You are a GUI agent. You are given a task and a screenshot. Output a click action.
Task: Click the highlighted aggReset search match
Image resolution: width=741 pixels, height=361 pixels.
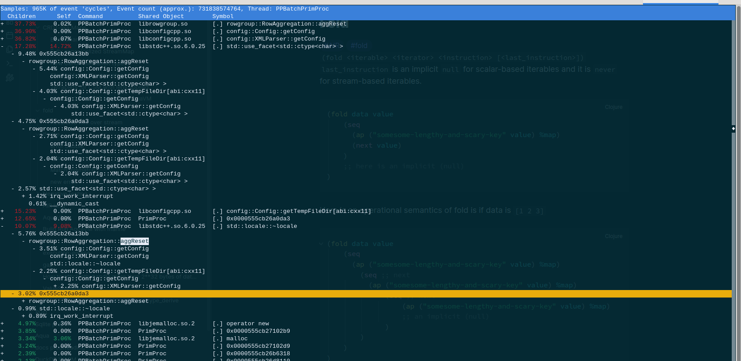[x=134, y=241]
